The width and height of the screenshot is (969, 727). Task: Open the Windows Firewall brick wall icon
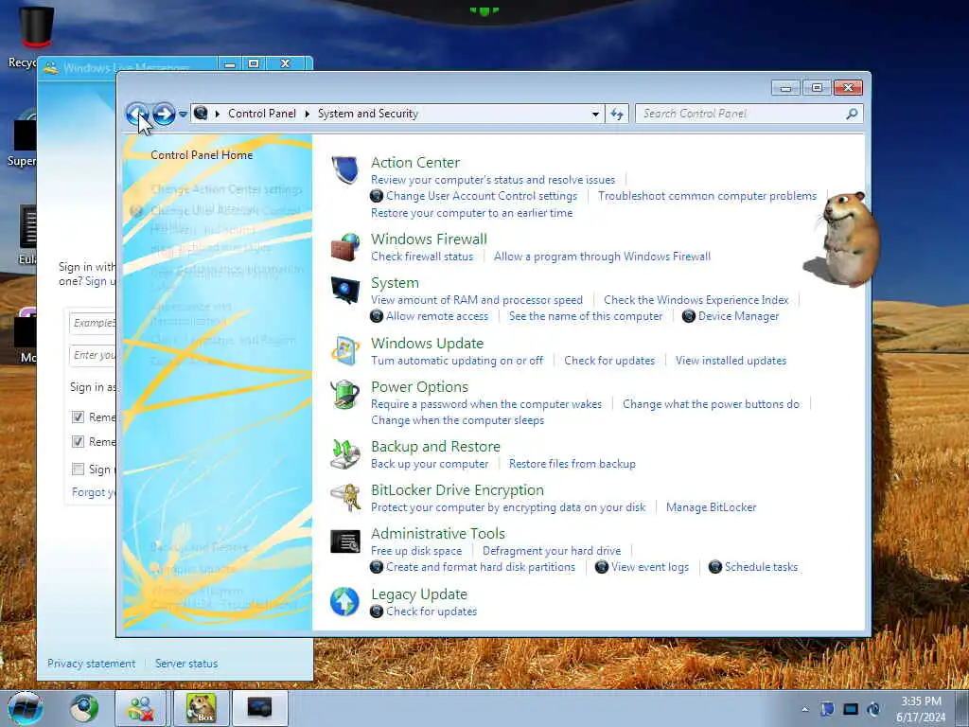[x=344, y=247]
